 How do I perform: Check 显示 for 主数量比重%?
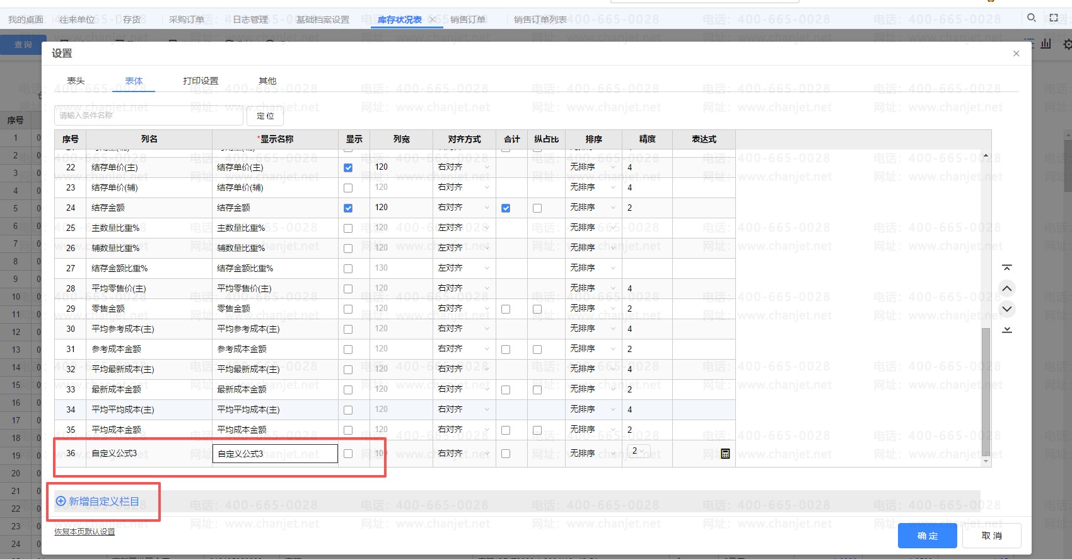[348, 228]
